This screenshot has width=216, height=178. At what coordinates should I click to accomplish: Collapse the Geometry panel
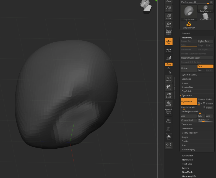coord(187,38)
